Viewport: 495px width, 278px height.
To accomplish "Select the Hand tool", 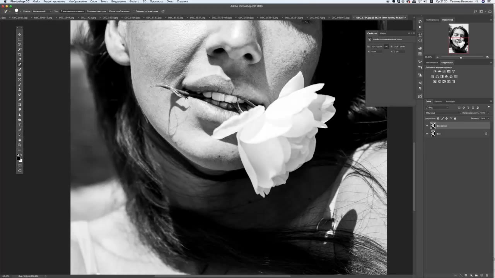I will click(x=20, y=140).
